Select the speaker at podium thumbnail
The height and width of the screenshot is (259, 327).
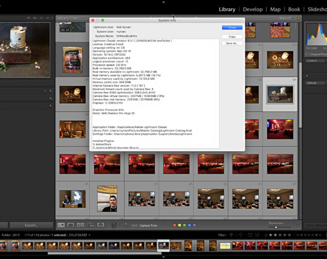tap(72, 198)
